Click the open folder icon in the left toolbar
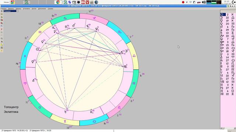 click(x=1, y=14)
